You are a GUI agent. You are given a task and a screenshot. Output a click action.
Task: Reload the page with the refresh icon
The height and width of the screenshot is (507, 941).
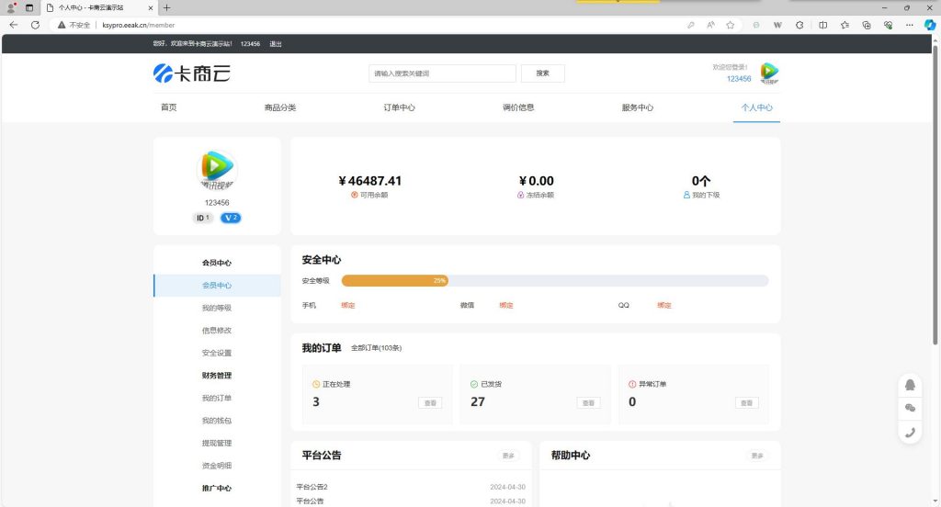36,25
